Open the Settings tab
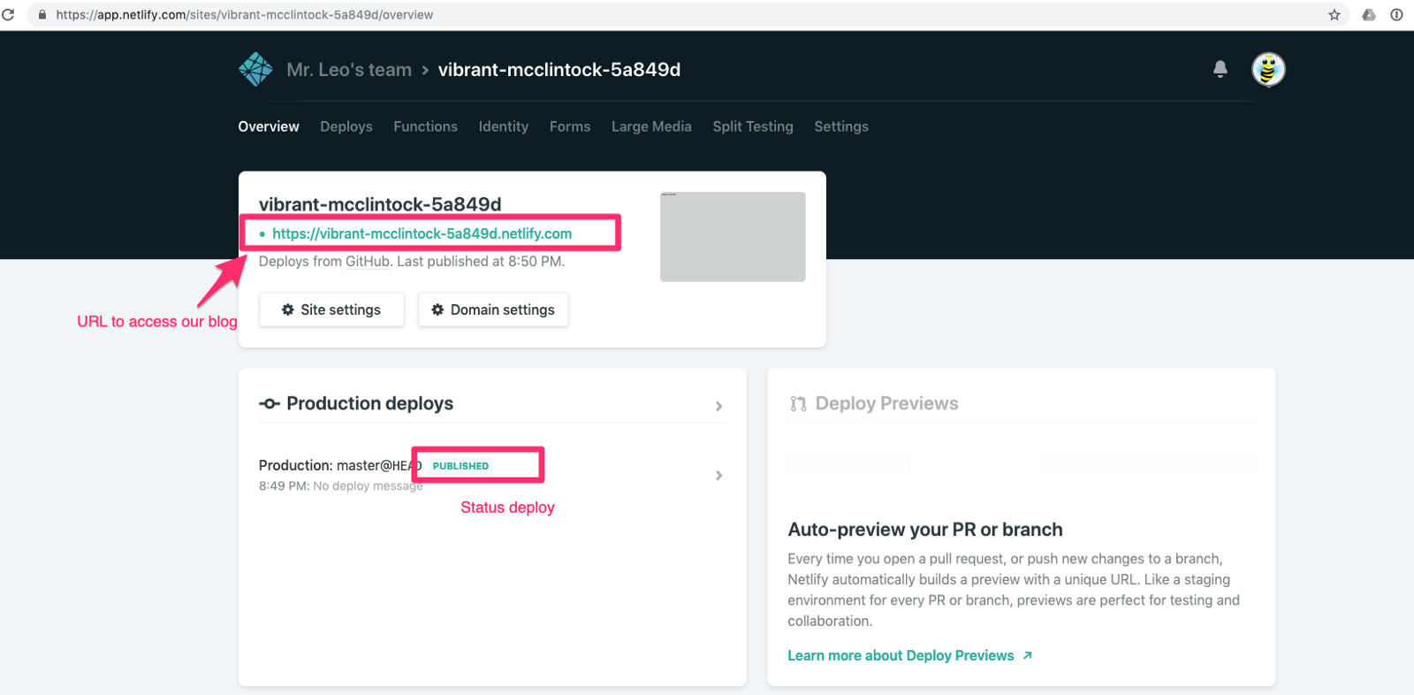Viewport: 1414px width, 695px height. point(841,126)
